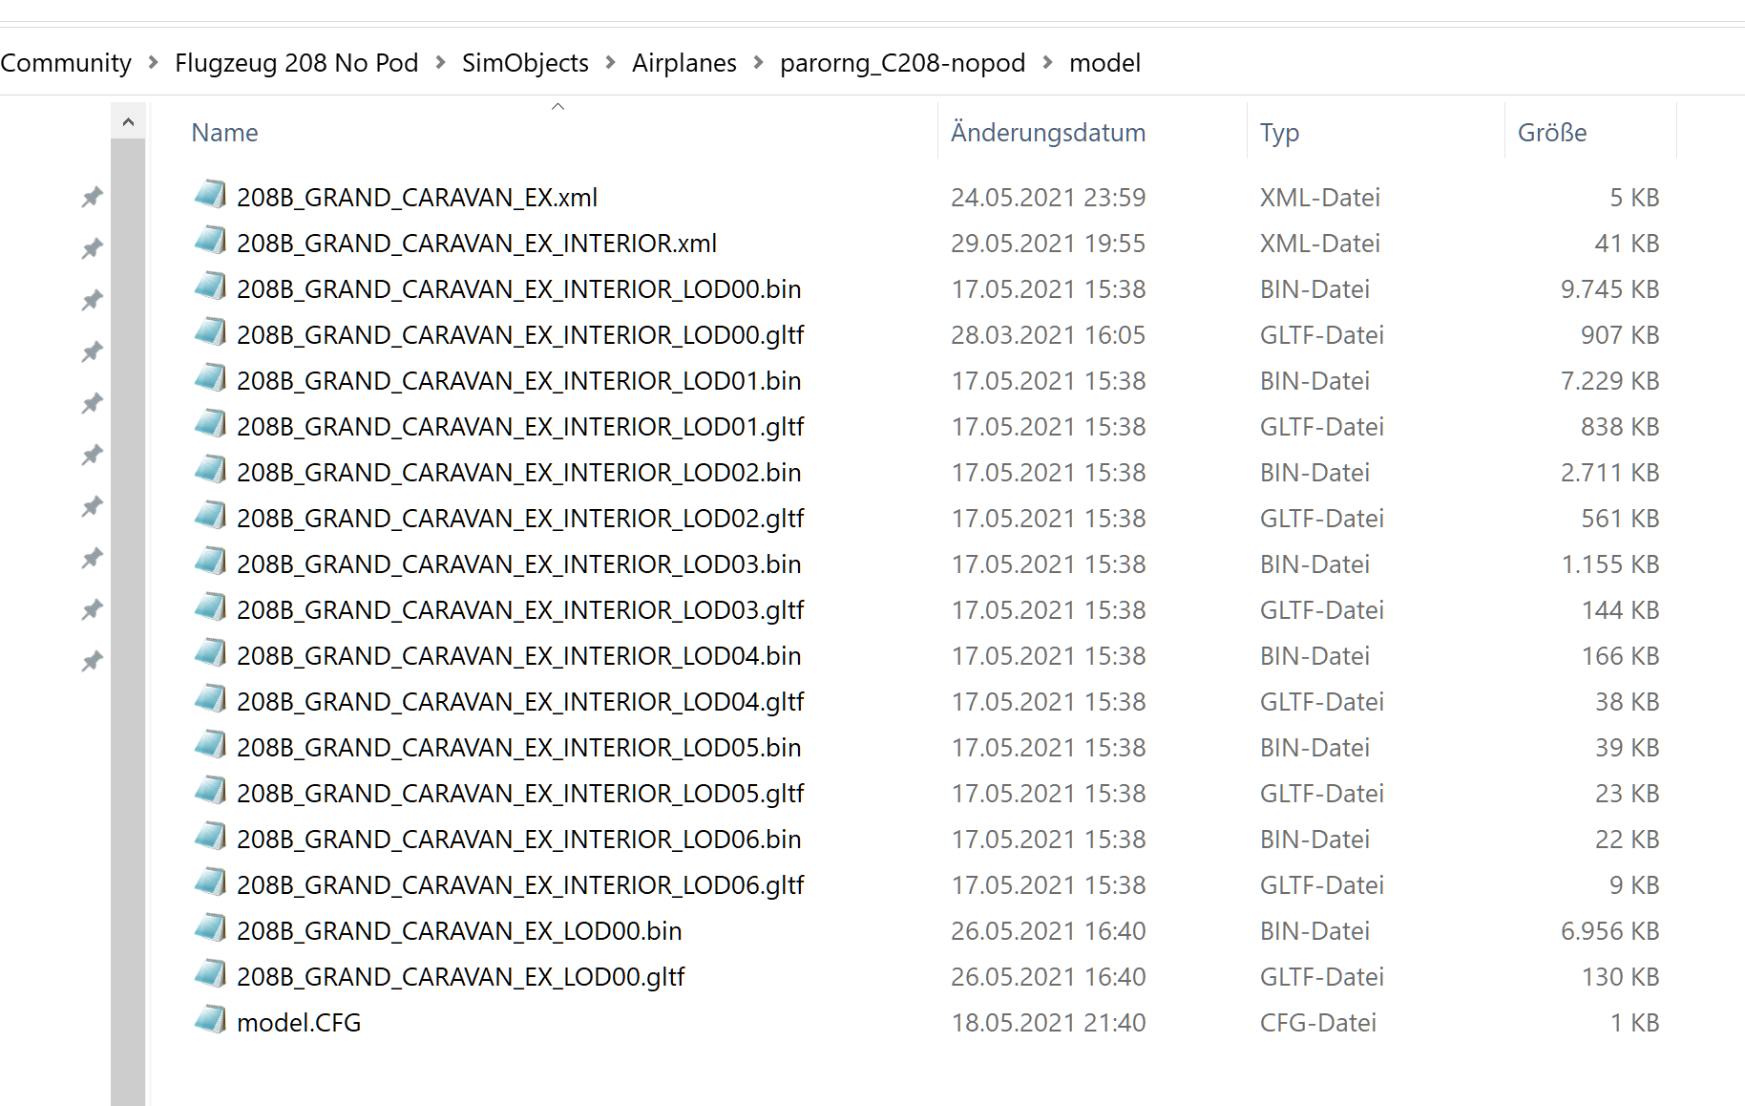Navigate to the Community folder in the breadcrumb
1745x1106 pixels.
tap(66, 63)
